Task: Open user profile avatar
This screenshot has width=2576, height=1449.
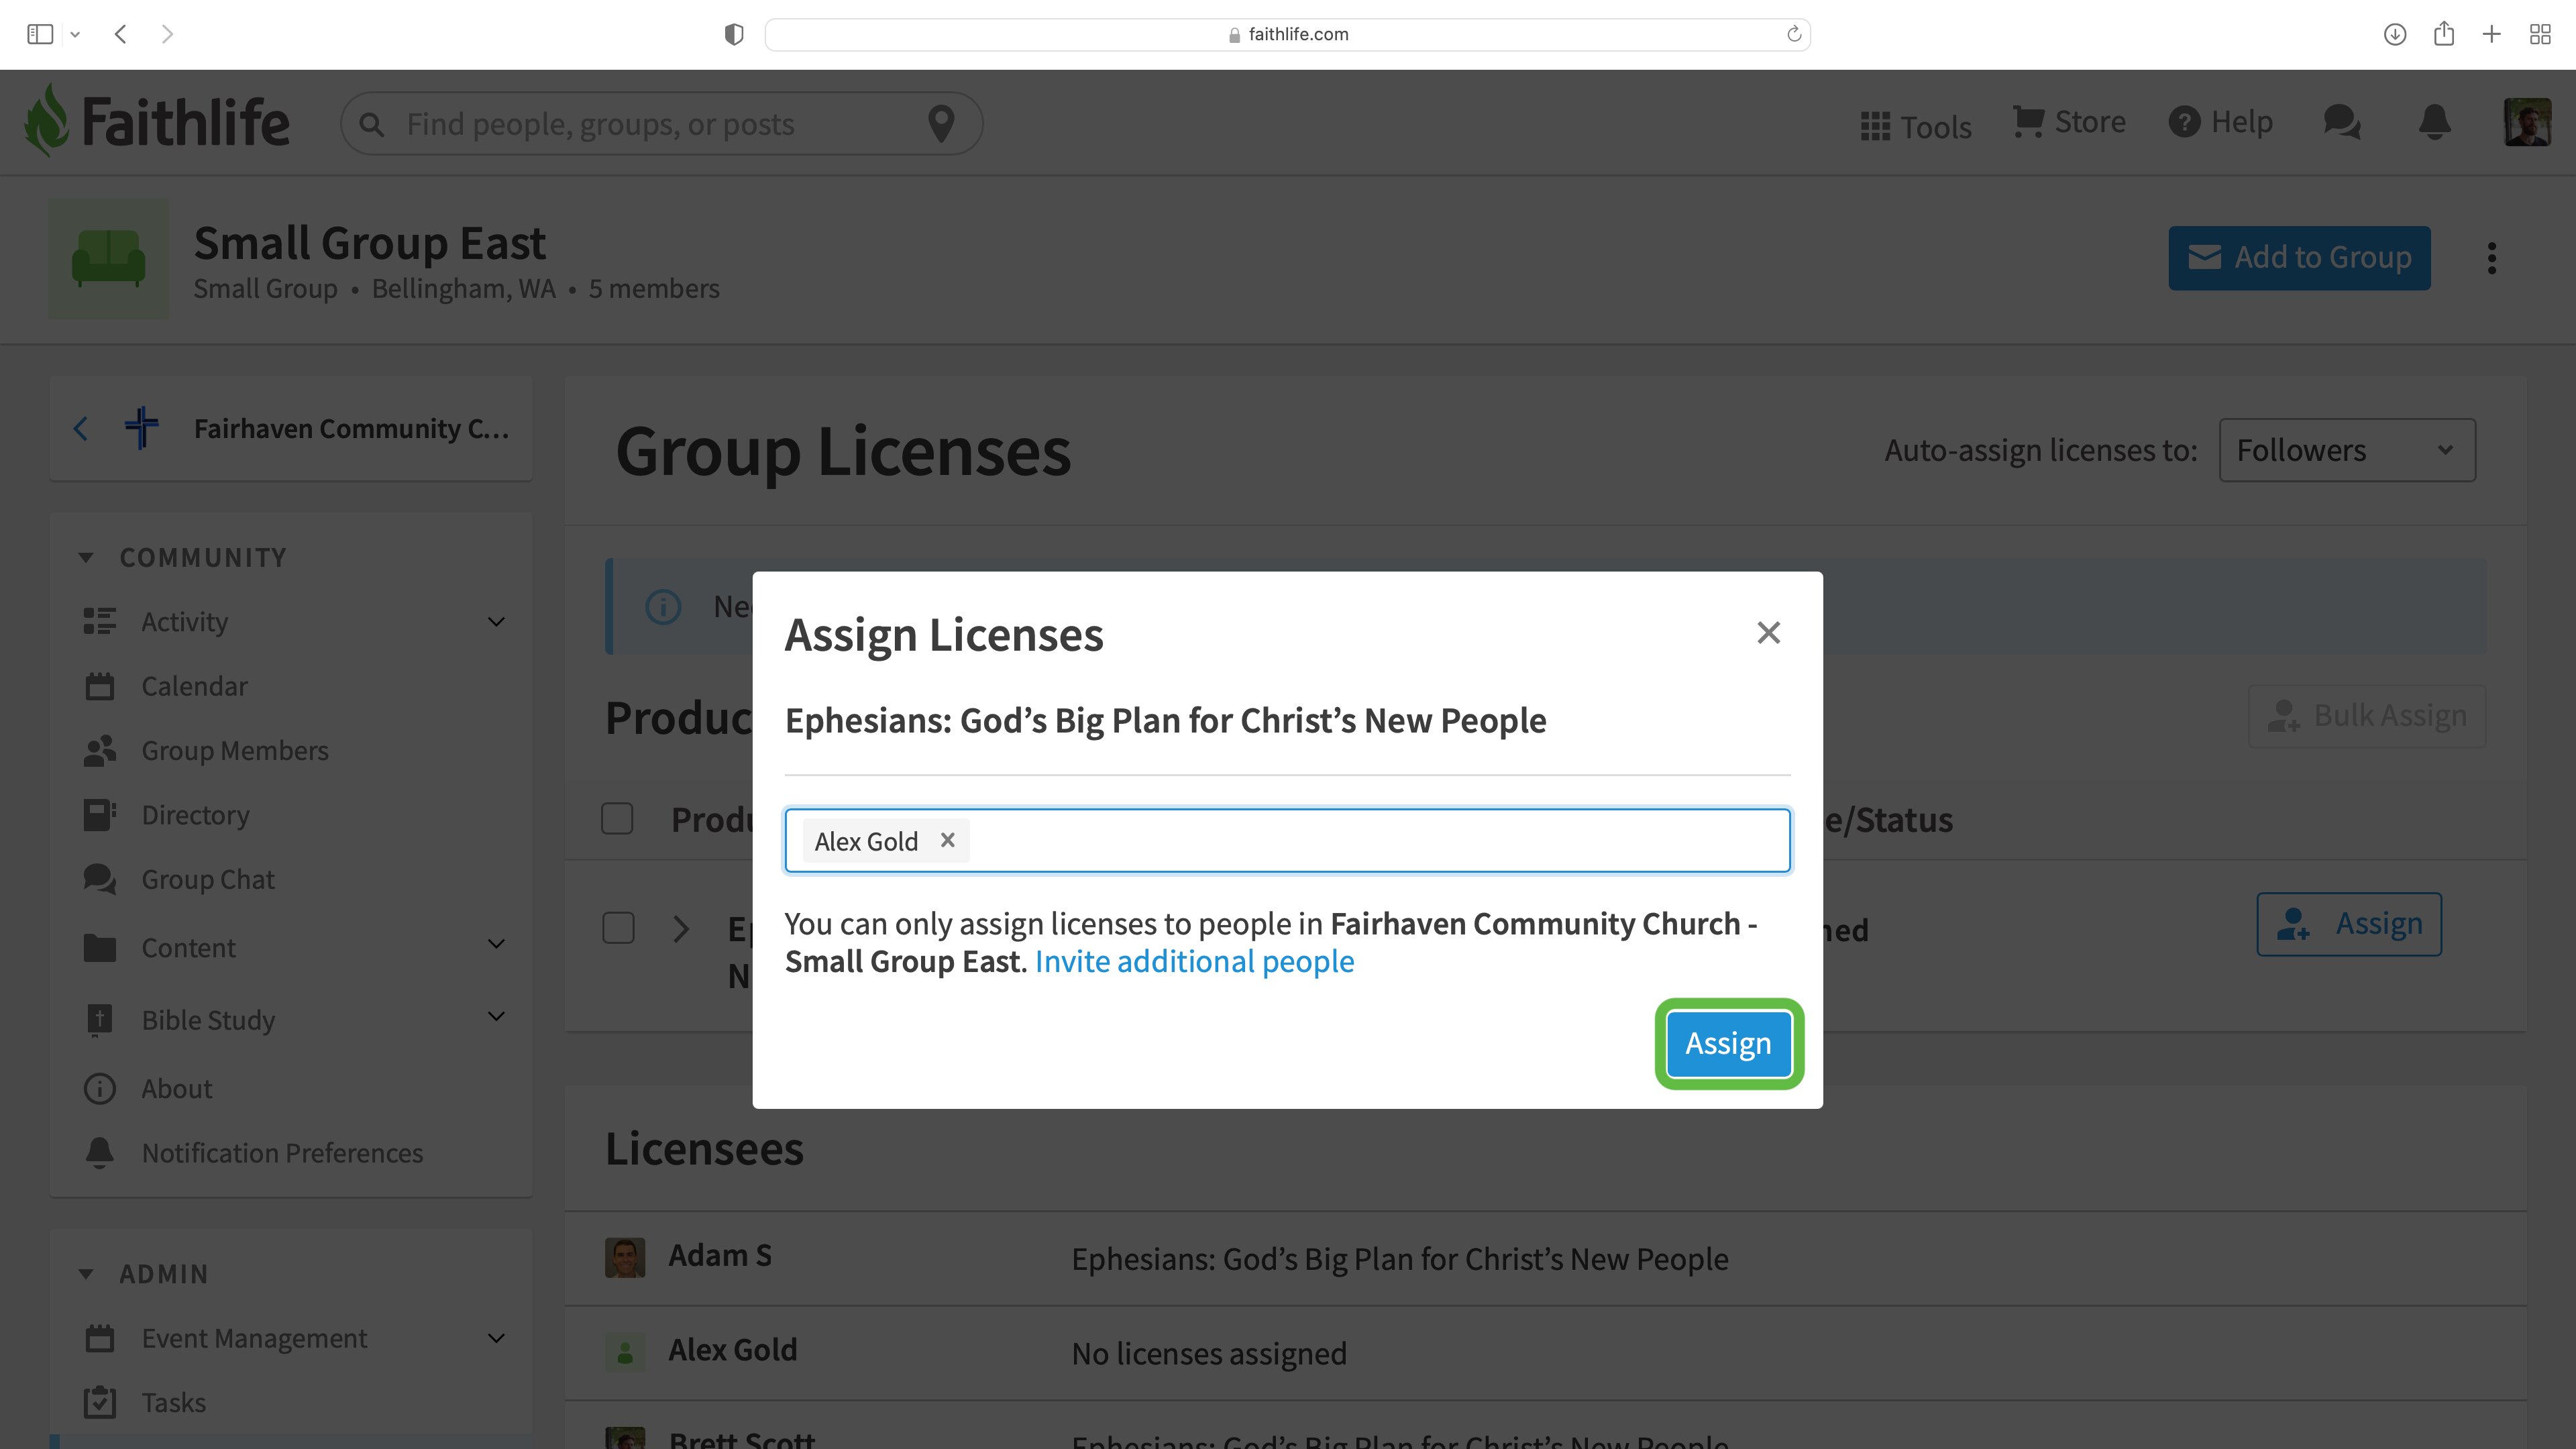Action: pos(2527,122)
